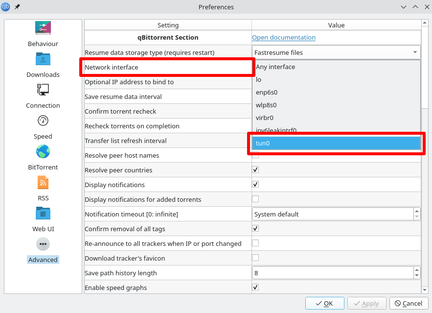432x313 pixels.
Task: Select the enp6s0 interface option
Action: pyautogui.click(x=336, y=93)
